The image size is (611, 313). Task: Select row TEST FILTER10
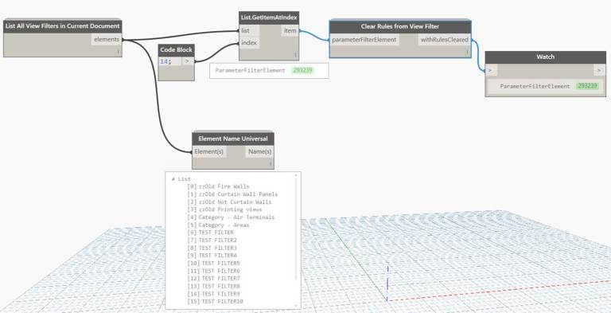click(x=215, y=301)
